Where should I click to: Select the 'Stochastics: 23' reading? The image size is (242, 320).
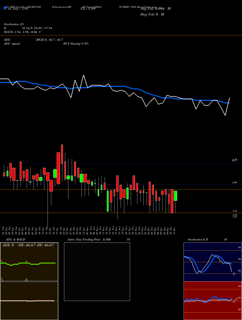14,24
